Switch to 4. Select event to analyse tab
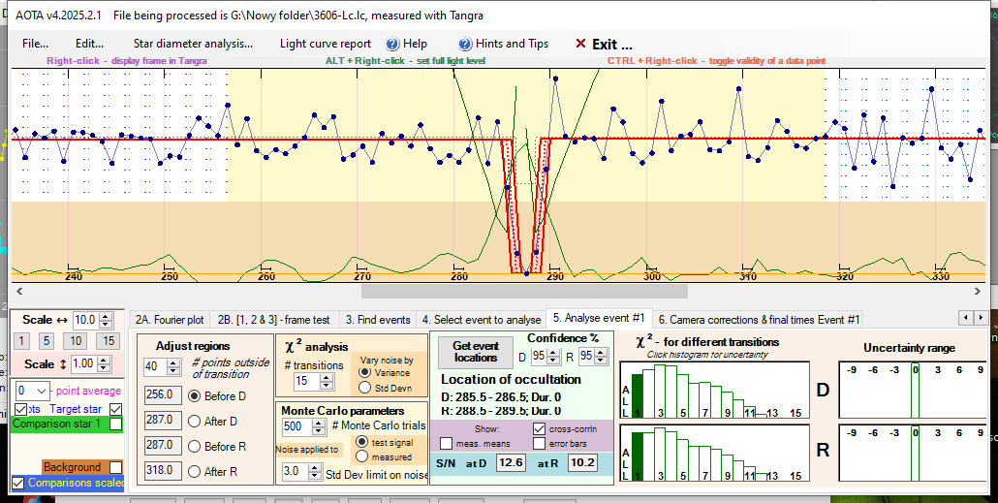Viewport: 998px width, 503px height. (482, 319)
